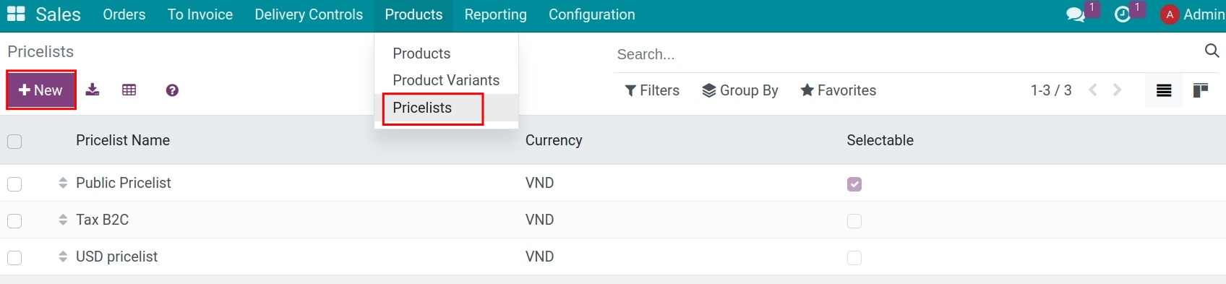Open the apps grid home icon
The width and height of the screenshot is (1226, 284).
[x=16, y=14]
